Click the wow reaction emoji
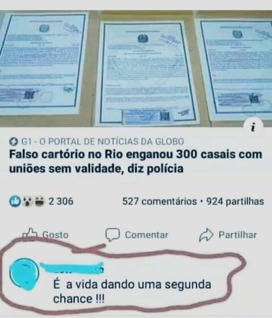This screenshot has width=272, height=318. [x=28, y=201]
